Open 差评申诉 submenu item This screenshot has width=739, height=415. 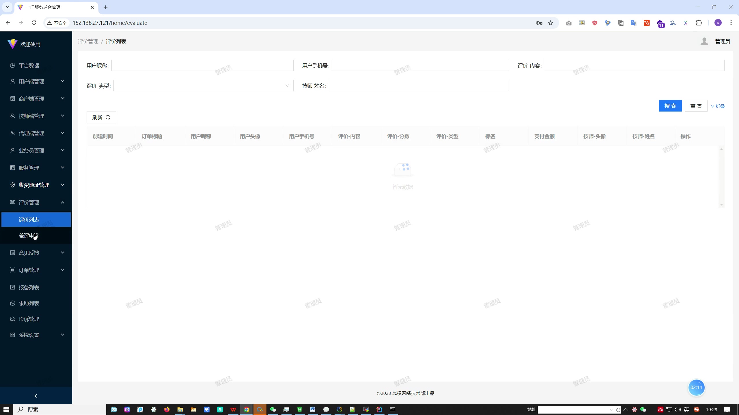36,235
